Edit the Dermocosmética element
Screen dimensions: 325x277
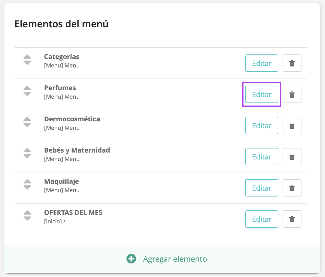tap(262, 125)
